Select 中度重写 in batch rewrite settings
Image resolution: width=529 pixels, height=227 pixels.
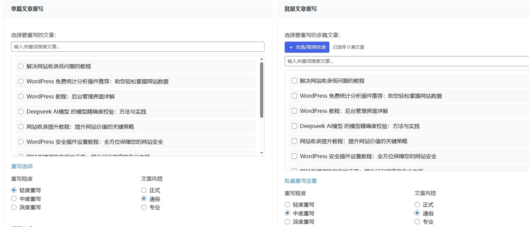tap(287, 213)
